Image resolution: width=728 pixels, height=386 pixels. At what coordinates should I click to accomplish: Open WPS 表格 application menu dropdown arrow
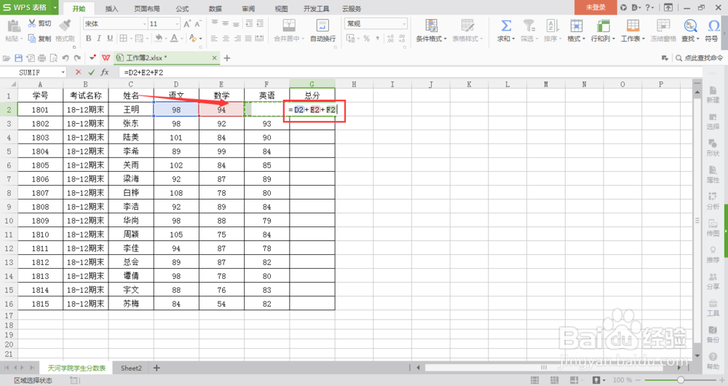point(55,7)
